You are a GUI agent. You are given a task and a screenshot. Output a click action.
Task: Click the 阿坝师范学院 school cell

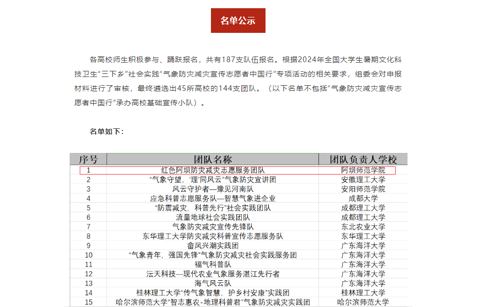pos(363,170)
